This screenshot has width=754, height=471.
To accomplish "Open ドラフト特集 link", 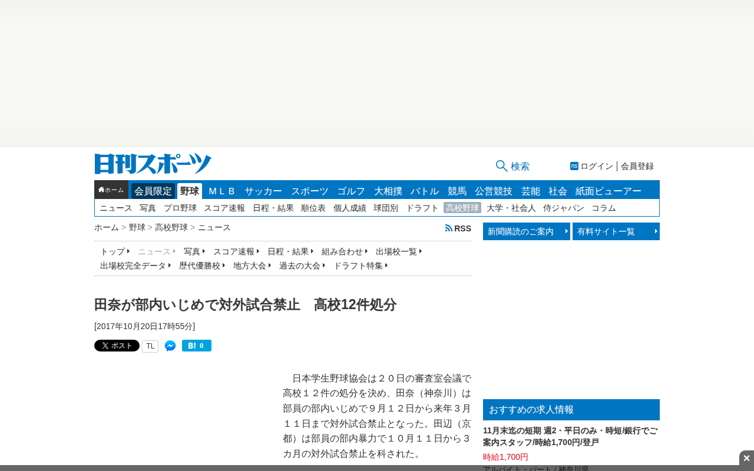I will pyautogui.click(x=361, y=266).
